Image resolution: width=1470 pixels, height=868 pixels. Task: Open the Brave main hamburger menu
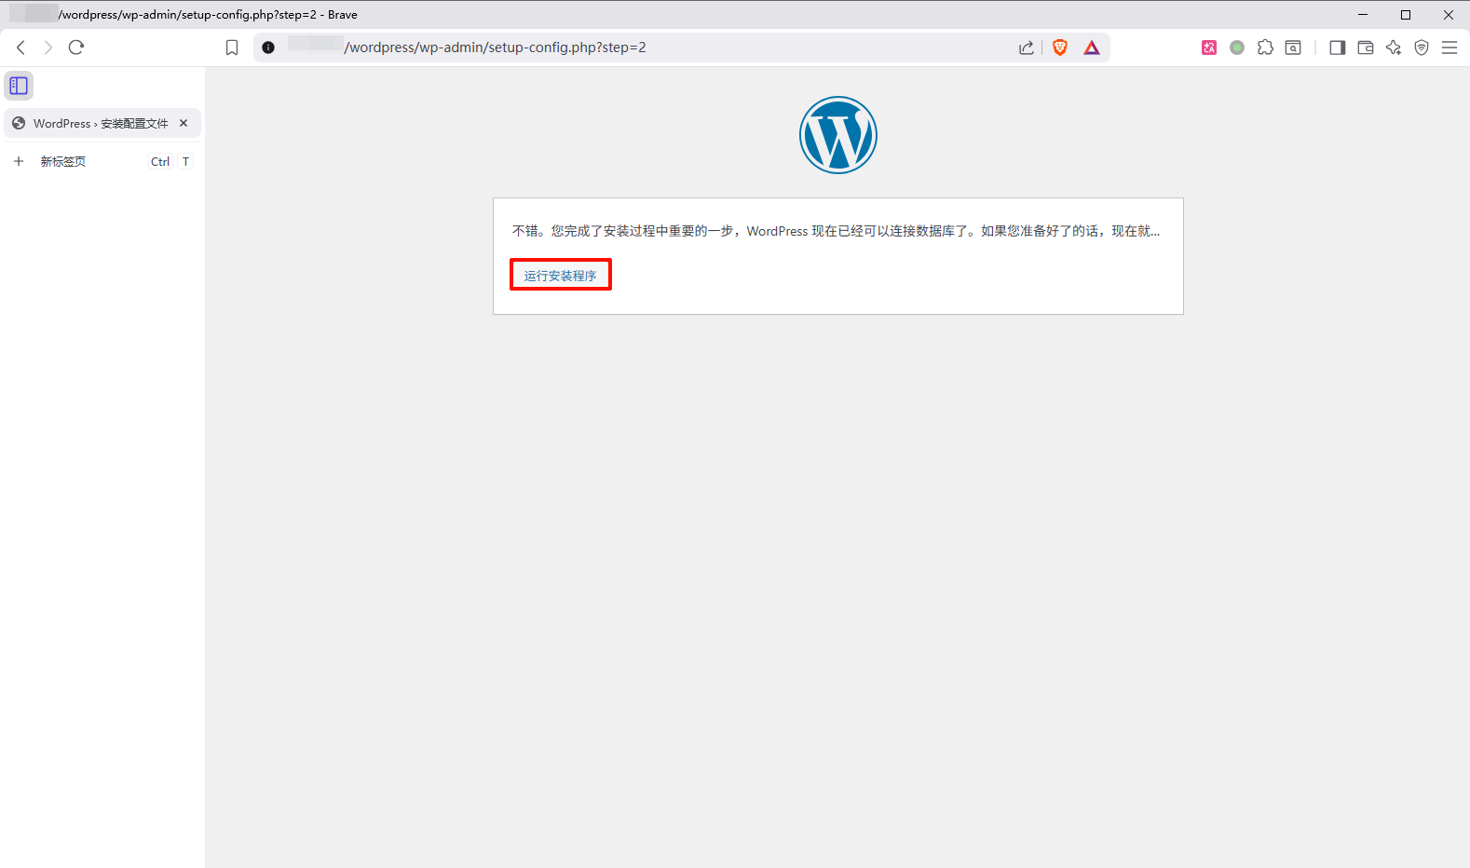click(1450, 47)
